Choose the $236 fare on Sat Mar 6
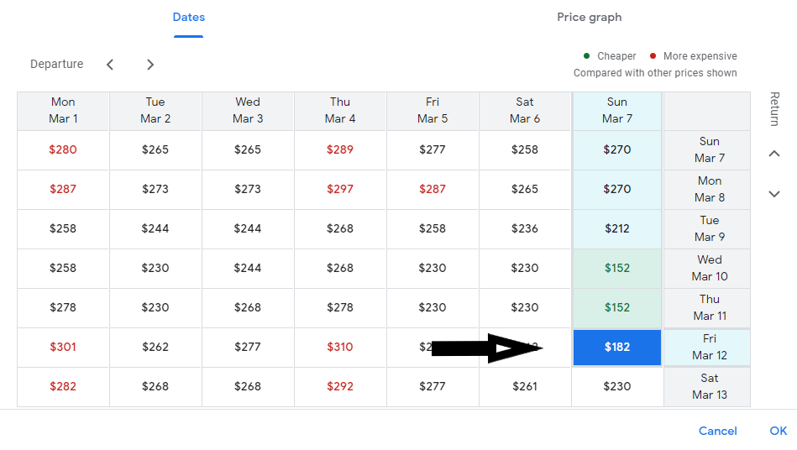Viewport: 797px width, 450px height. point(525,228)
